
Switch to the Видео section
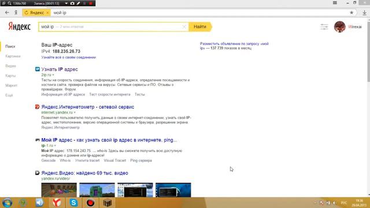click(10, 66)
